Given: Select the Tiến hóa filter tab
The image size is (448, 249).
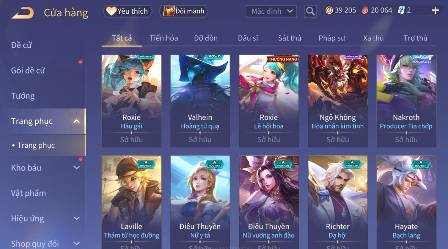Looking at the screenshot, I should pyautogui.click(x=164, y=38).
